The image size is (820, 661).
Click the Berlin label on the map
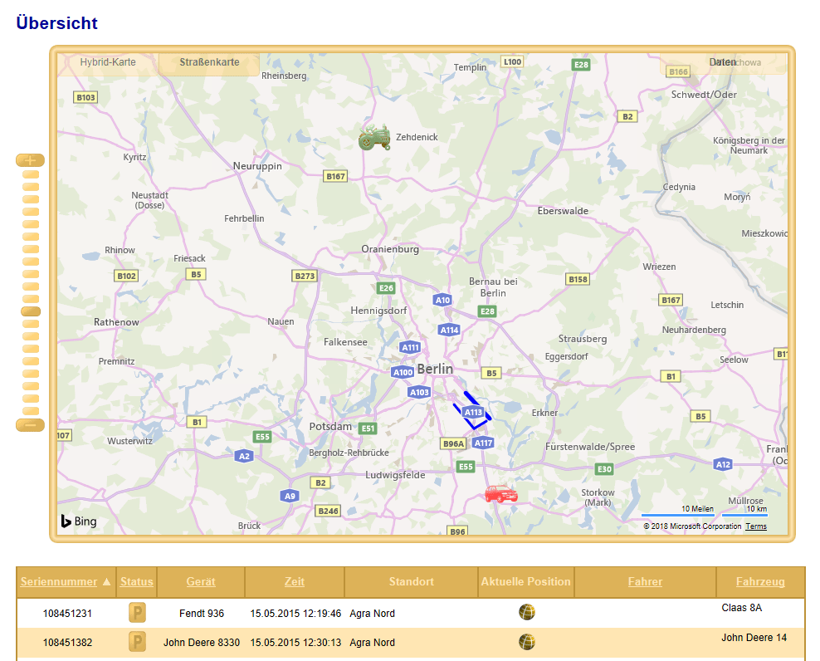click(x=435, y=369)
